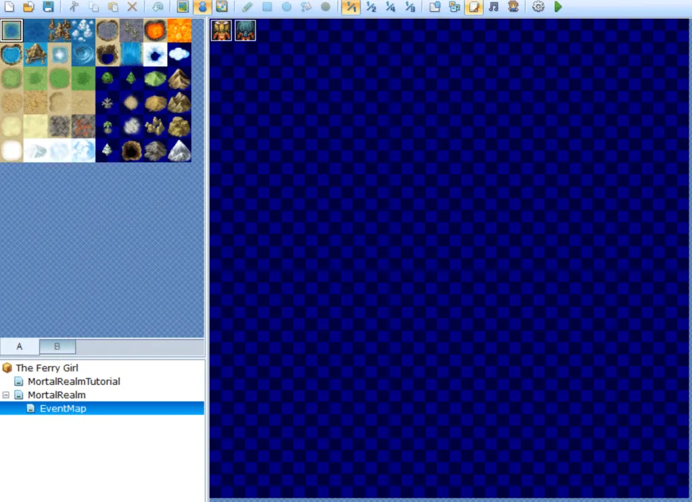Viewport: 692px width, 502px height.
Task: Switch to Map editing mode
Action: pos(182,7)
